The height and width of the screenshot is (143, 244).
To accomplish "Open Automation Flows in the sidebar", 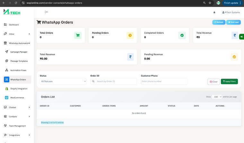I will click(x=18, y=70).
